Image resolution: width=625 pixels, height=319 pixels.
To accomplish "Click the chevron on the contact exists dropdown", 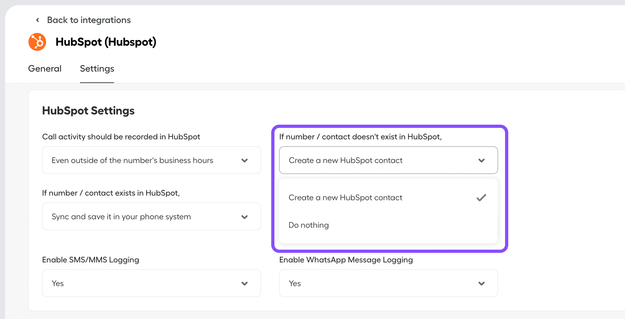I will [244, 216].
